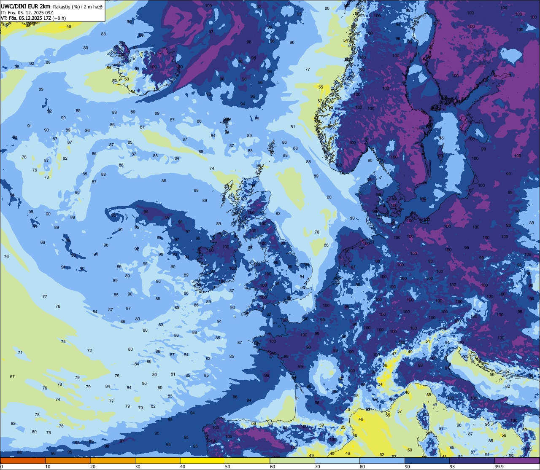This screenshot has width=540, height=470.
Task: Click the "60" legend scale label
Action: [x=273, y=467]
